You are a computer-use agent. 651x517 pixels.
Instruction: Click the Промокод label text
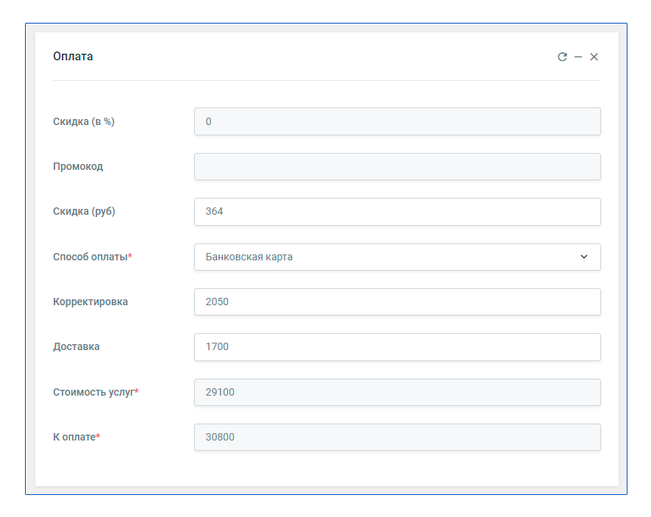click(x=78, y=166)
